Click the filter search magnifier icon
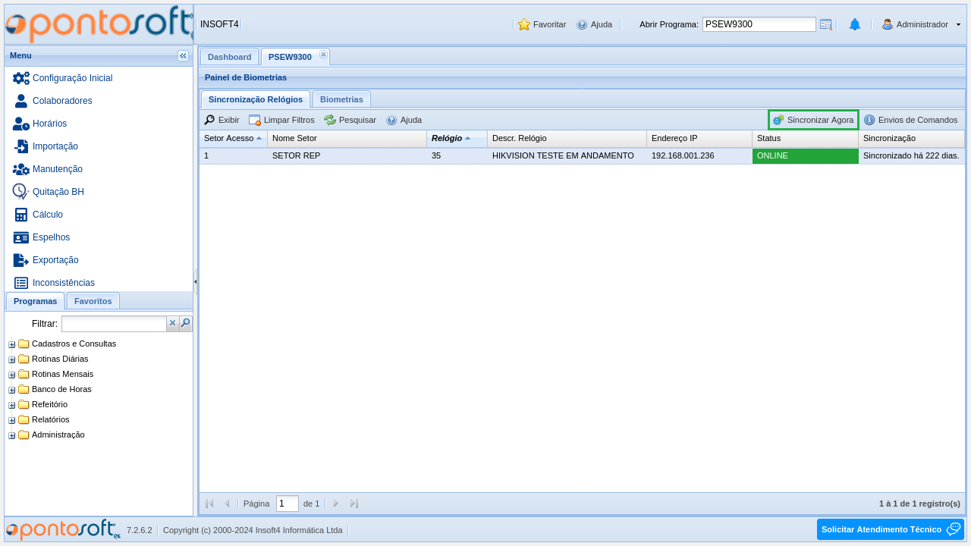Image resolution: width=971 pixels, height=546 pixels. pos(185,324)
